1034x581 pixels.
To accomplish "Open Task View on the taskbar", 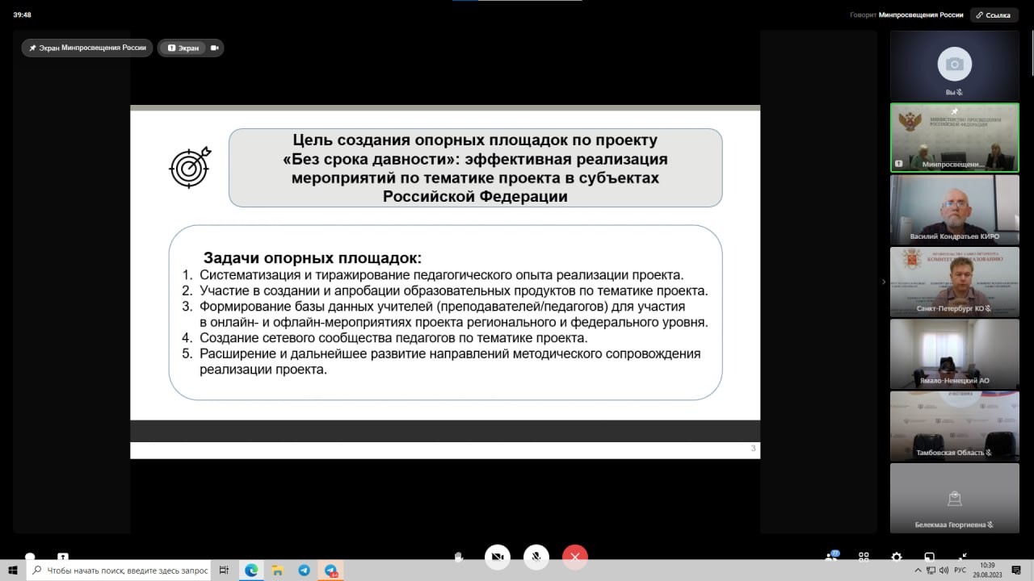I will (x=225, y=570).
